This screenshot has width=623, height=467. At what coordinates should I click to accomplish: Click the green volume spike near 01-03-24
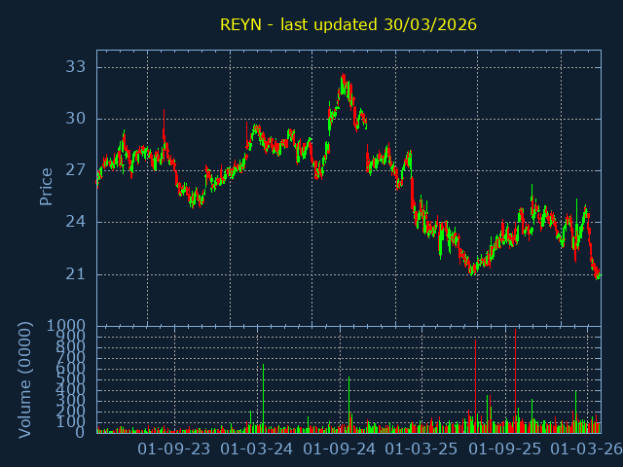pyautogui.click(x=263, y=399)
